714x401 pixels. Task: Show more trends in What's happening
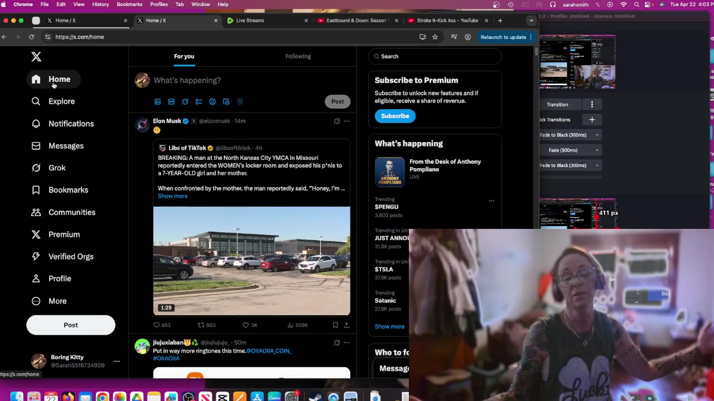(x=389, y=326)
